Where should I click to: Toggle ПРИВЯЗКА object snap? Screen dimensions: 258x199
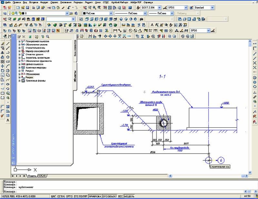pyautogui.click(x=95, y=196)
